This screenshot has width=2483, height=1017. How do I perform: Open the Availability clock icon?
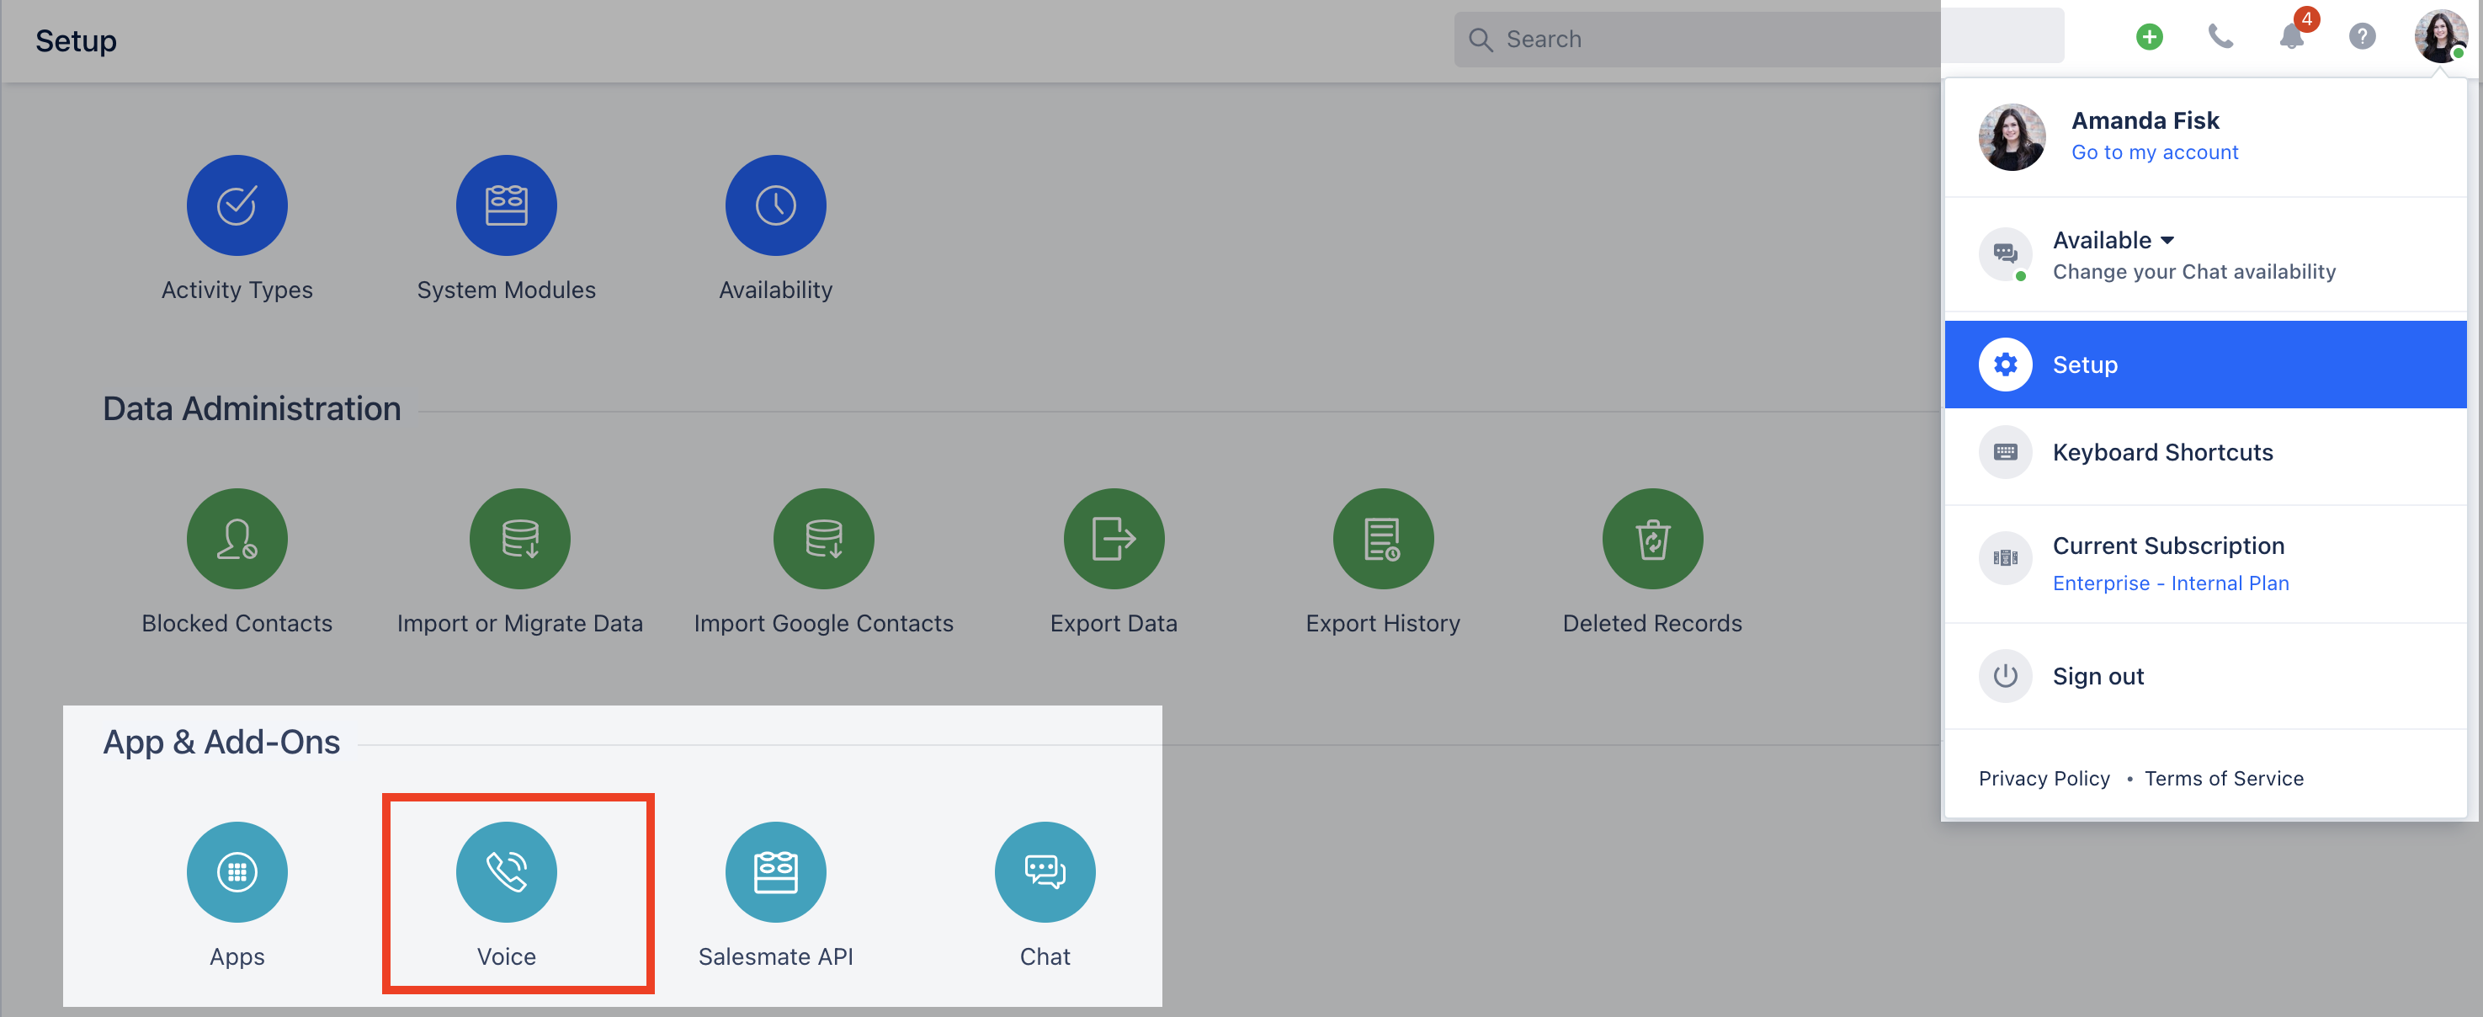pyautogui.click(x=775, y=205)
